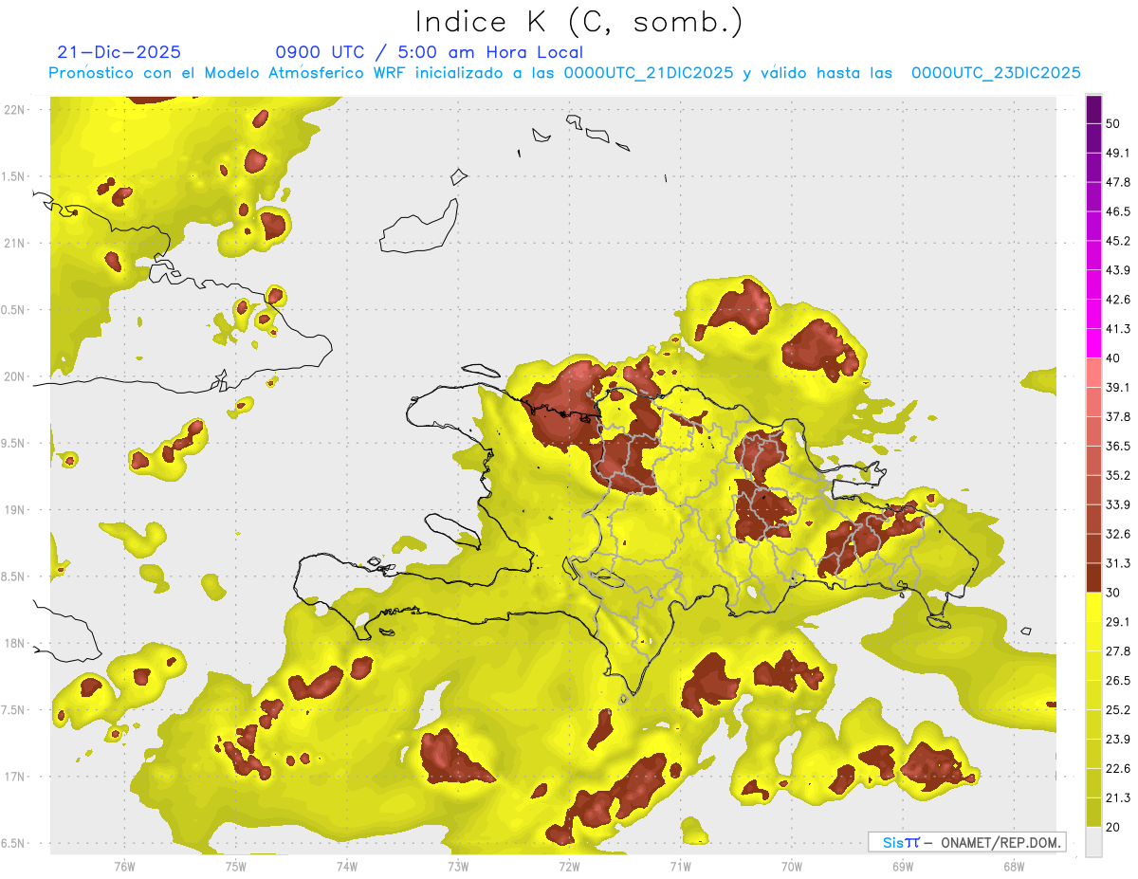Click the validity stamp '0000UTC_23DIC2025'

click(996, 73)
